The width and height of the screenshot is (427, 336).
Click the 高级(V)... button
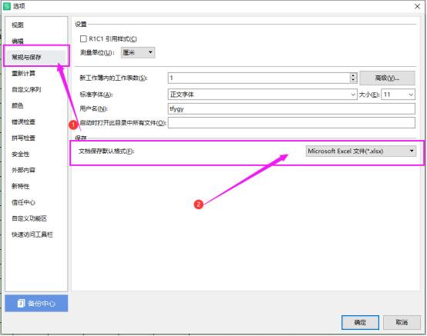(387, 78)
